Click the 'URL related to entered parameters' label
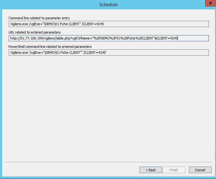216x179 pixels. tap(34, 32)
